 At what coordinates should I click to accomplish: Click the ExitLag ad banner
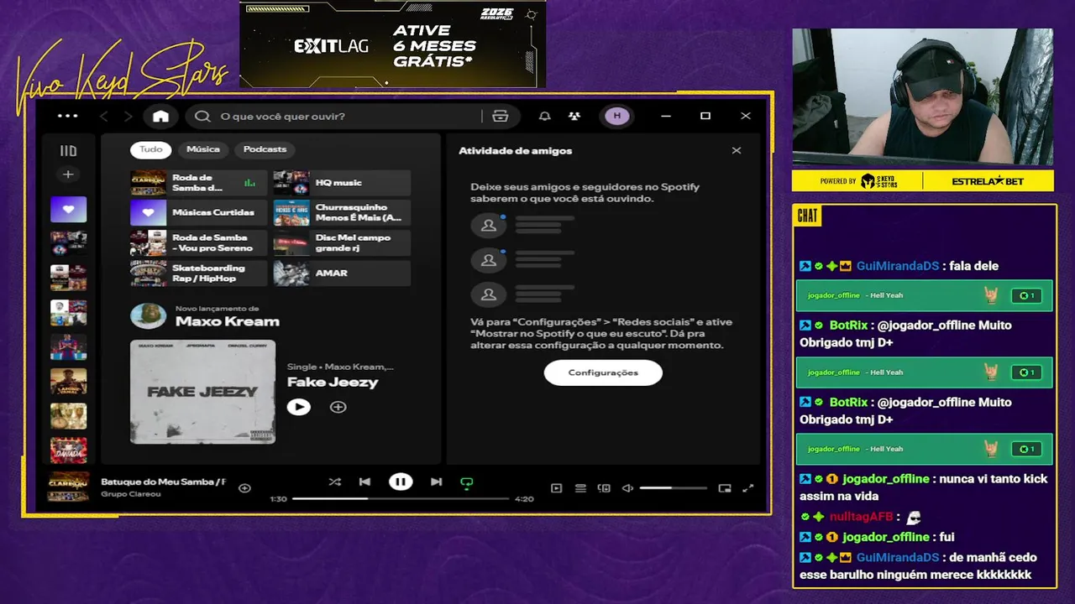pos(393,44)
